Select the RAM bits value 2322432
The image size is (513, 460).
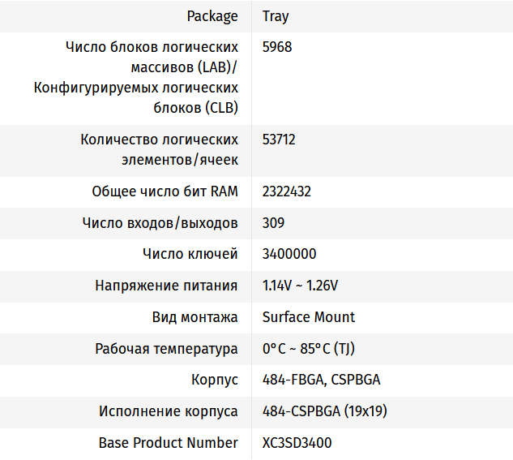point(287,191)
